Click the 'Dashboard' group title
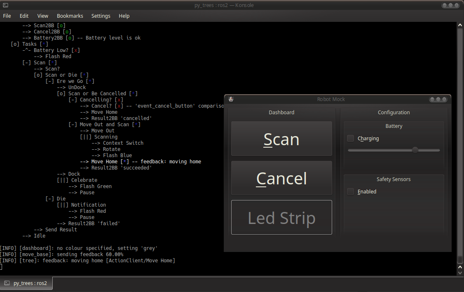464x292 pixels. 281,112
